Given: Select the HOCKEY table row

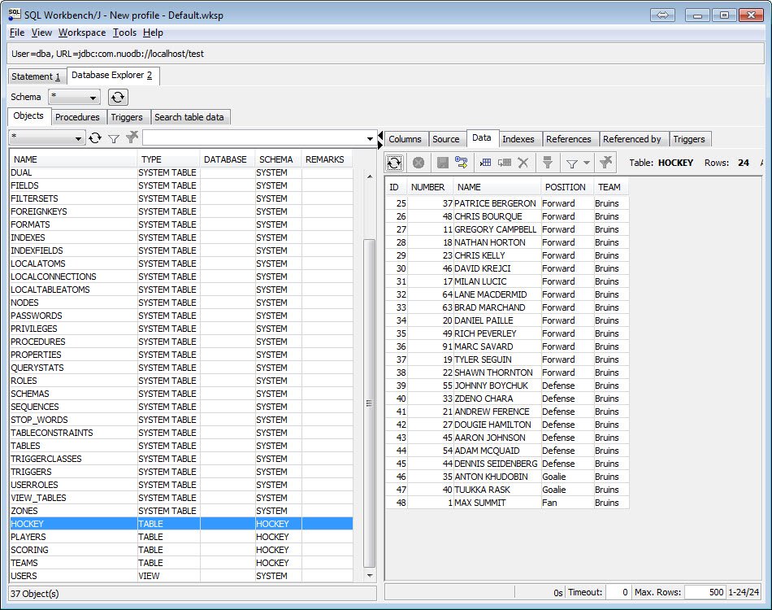Looking at the screenshot, I should click(x=181, y=524).
